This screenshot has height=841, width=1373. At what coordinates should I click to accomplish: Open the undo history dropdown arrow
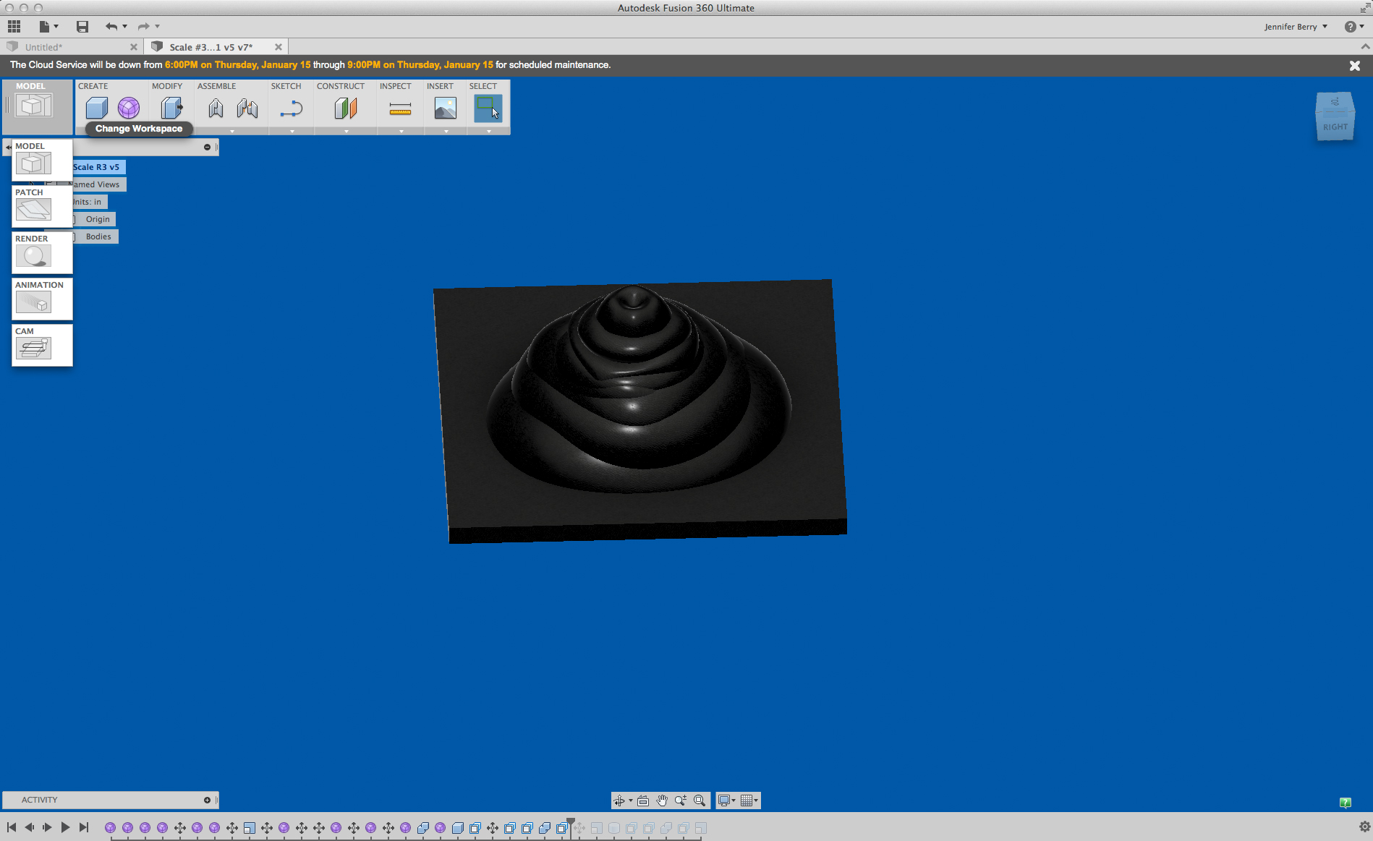click(125, 27)
